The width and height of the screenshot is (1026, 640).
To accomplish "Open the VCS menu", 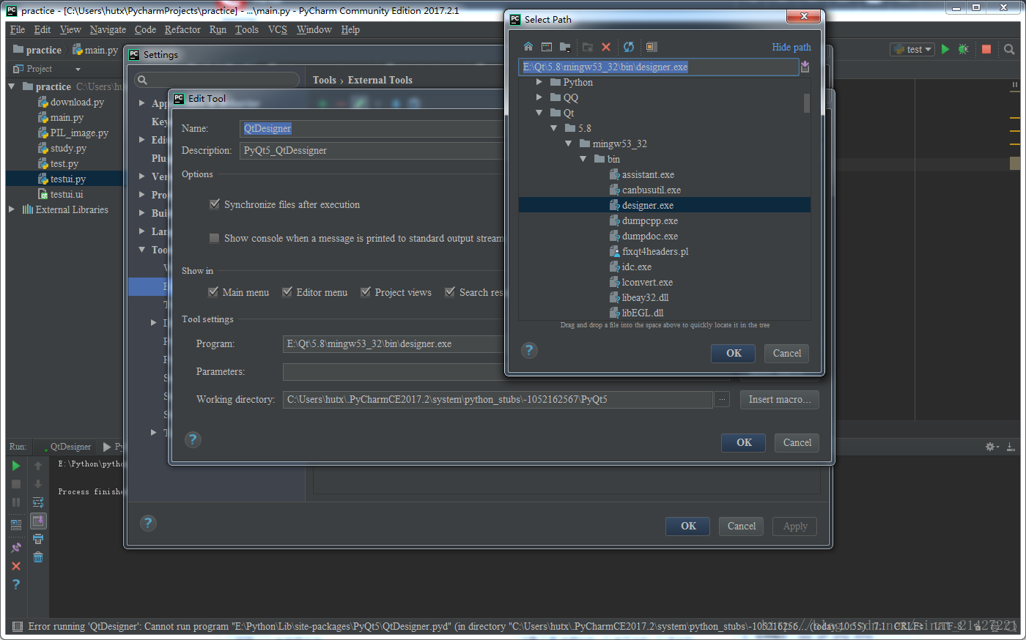I will point(278,30).
